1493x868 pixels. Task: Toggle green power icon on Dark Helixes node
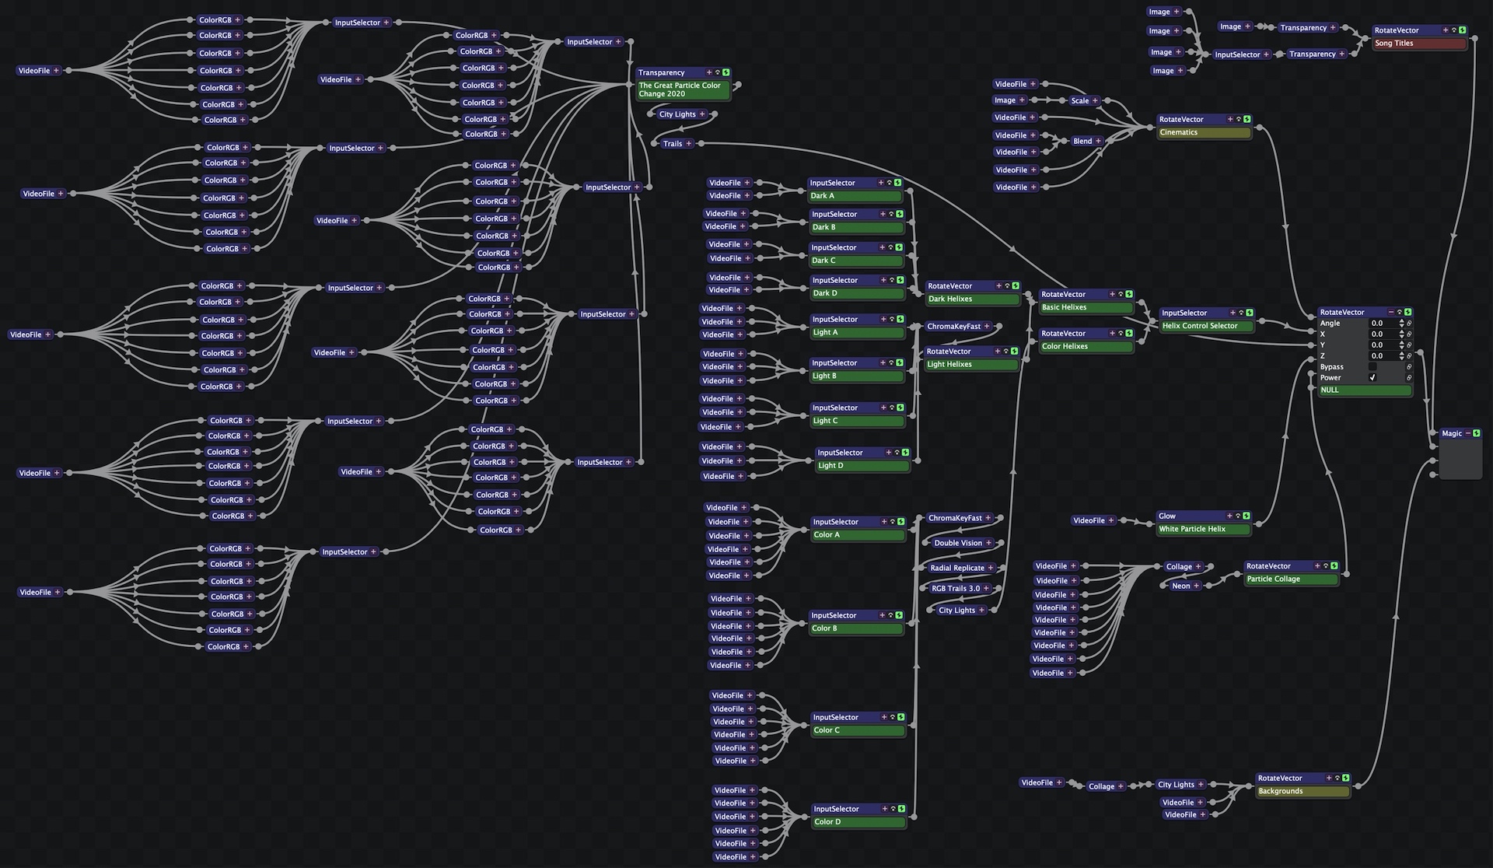(x=1016, y=285)
